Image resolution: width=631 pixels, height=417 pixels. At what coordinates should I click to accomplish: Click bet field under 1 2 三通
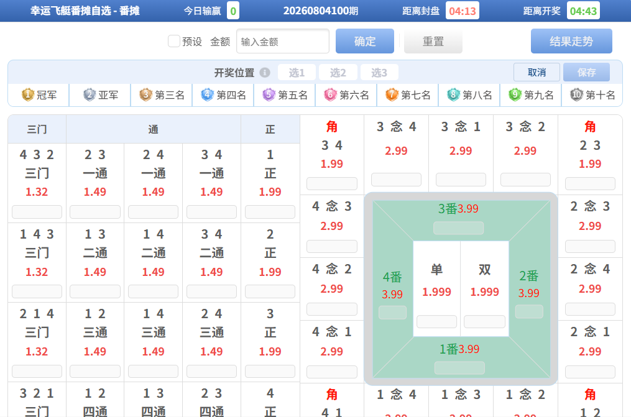95,371
